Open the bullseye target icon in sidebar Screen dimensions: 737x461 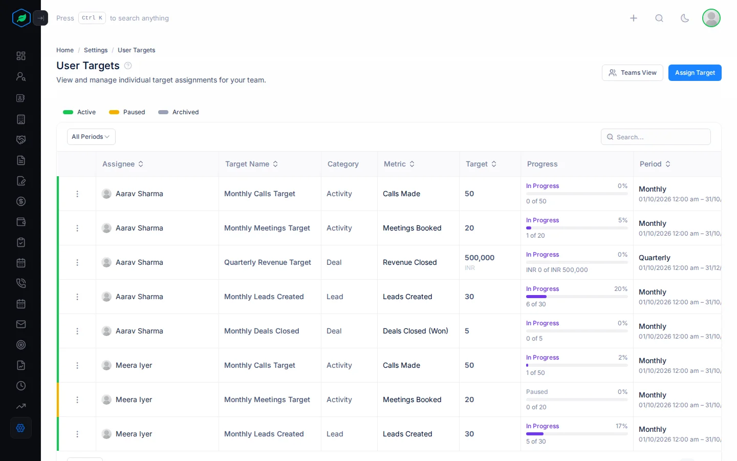coord(21,345)
